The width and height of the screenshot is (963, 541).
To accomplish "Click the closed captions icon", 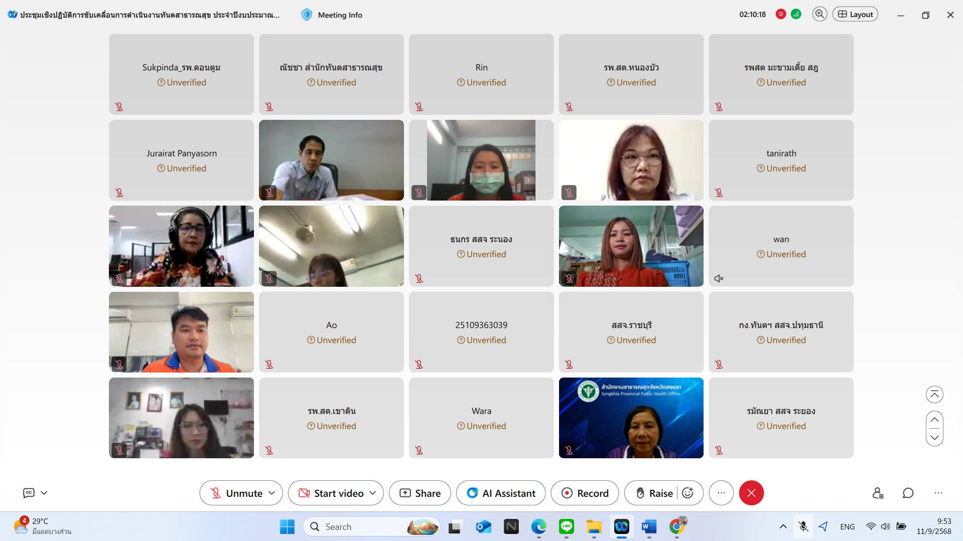I will [29, 493].
